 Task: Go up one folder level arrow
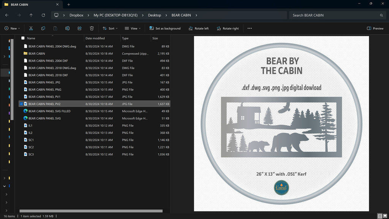point(31,15)
